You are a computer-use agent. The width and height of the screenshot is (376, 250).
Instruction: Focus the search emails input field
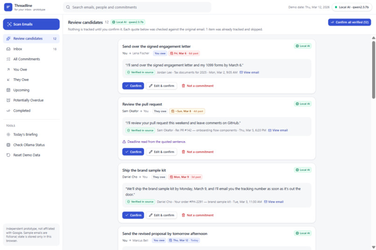coord(137,7)
